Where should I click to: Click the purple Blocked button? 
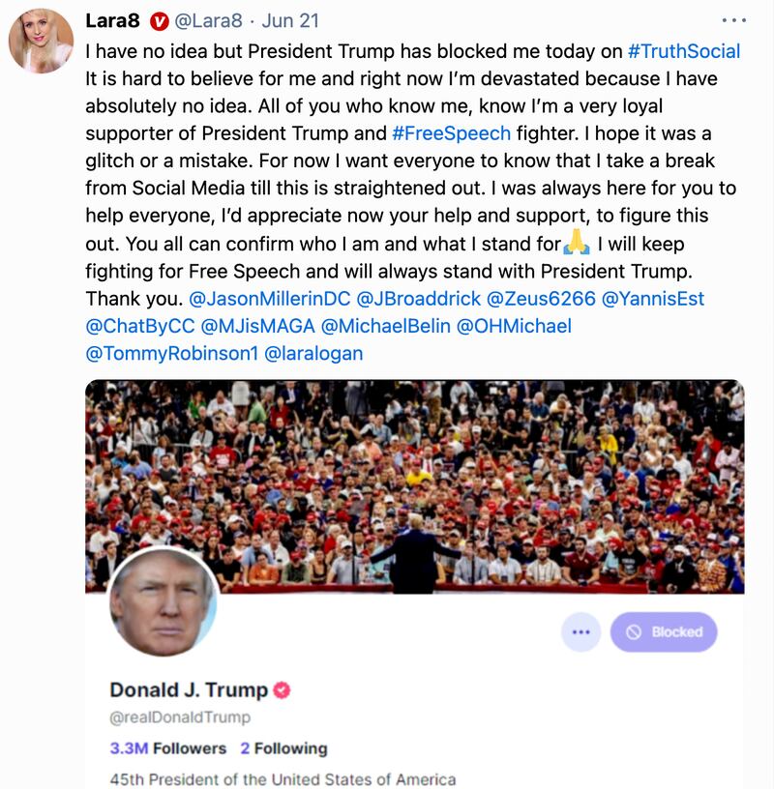coord(664,632)
